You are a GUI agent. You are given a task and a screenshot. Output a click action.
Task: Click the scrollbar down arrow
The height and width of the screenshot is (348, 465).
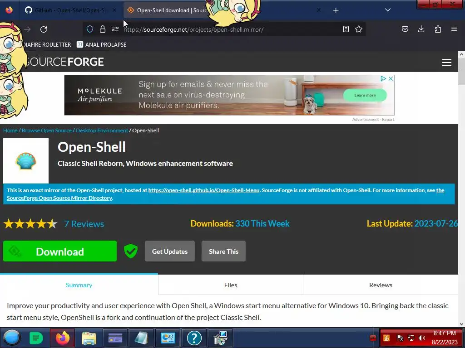coord(461,324)
